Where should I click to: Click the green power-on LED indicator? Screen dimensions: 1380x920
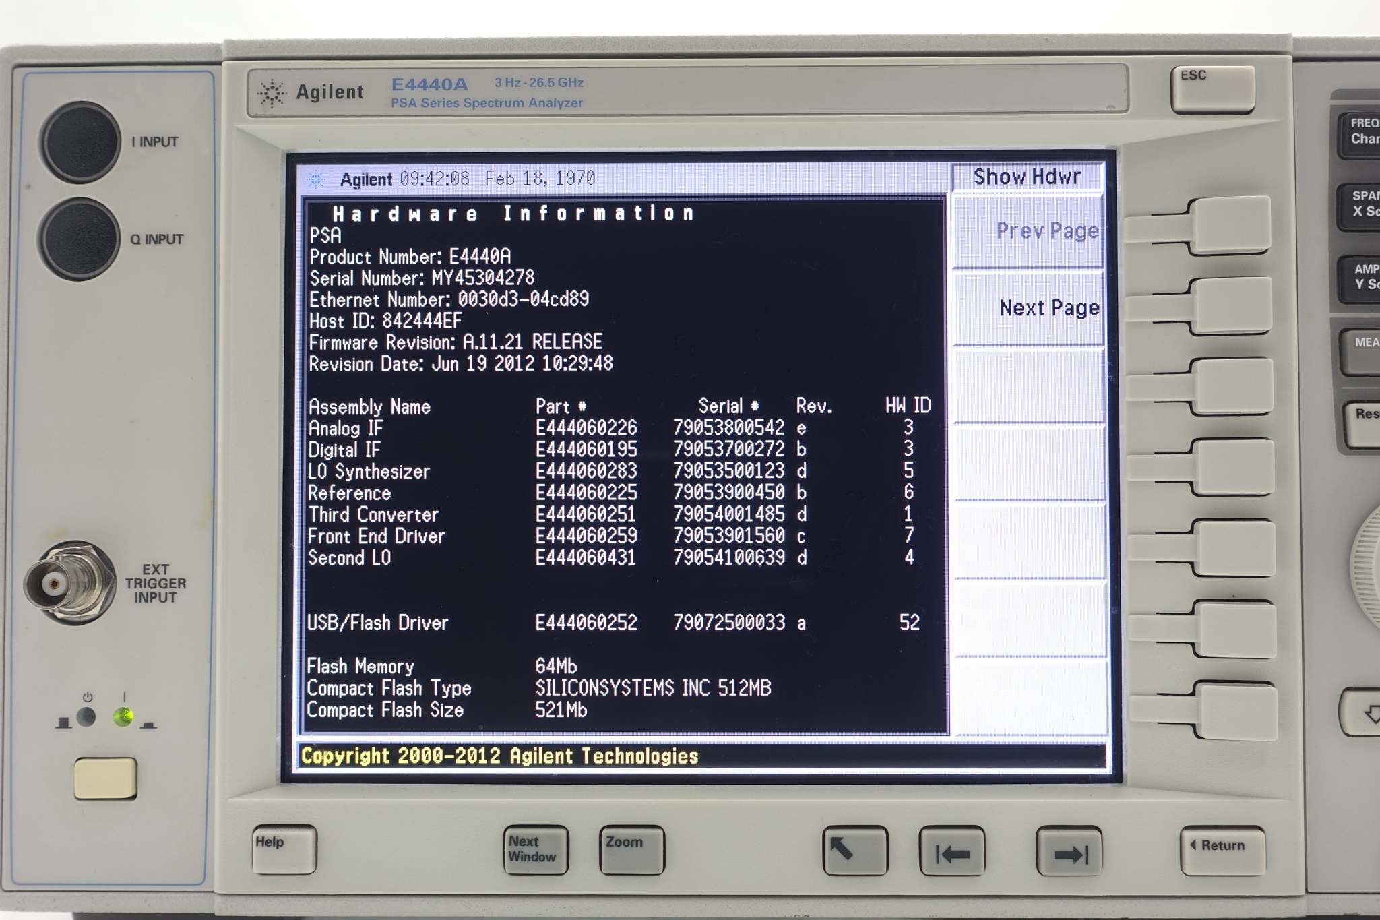(x=123, y=716)
